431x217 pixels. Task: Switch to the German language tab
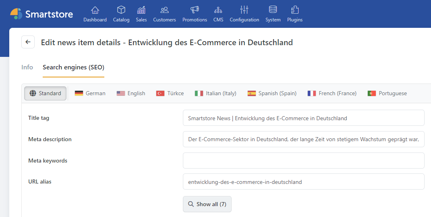(90, 93)
